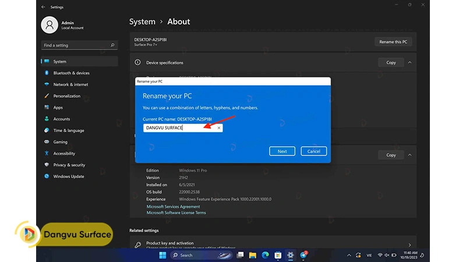
Task: Click the VIE input language indicator
Action: (369, 255)
